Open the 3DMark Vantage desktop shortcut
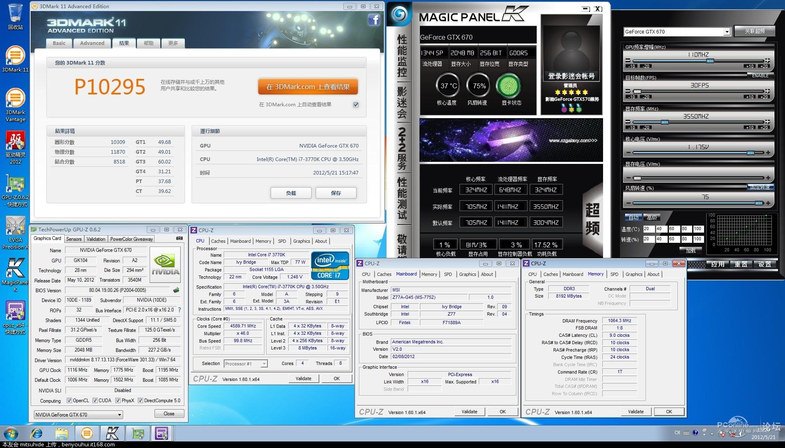The height and width of the screenshot is (448, 785). (x=15, y=105)
